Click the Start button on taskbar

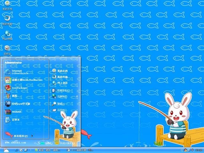[x=6, y=150]
